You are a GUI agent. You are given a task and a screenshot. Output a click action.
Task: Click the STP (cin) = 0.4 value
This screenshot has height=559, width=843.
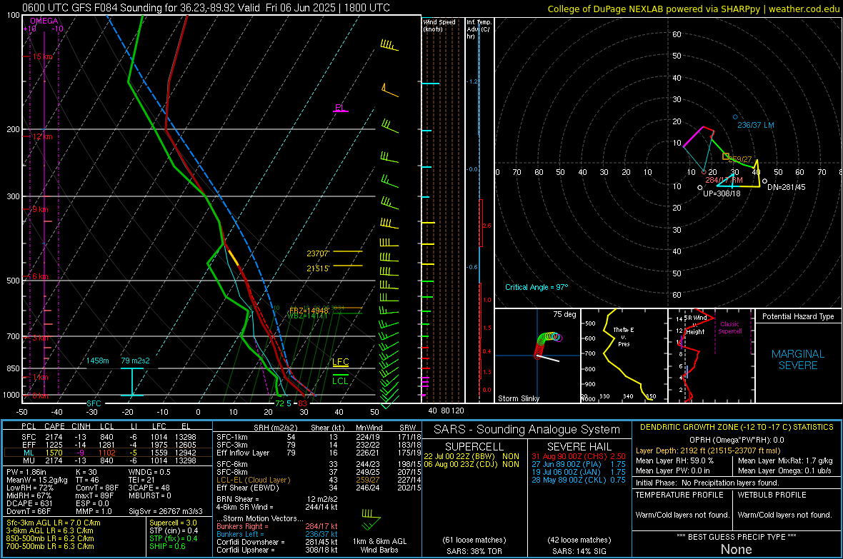[x=174, y=530]
